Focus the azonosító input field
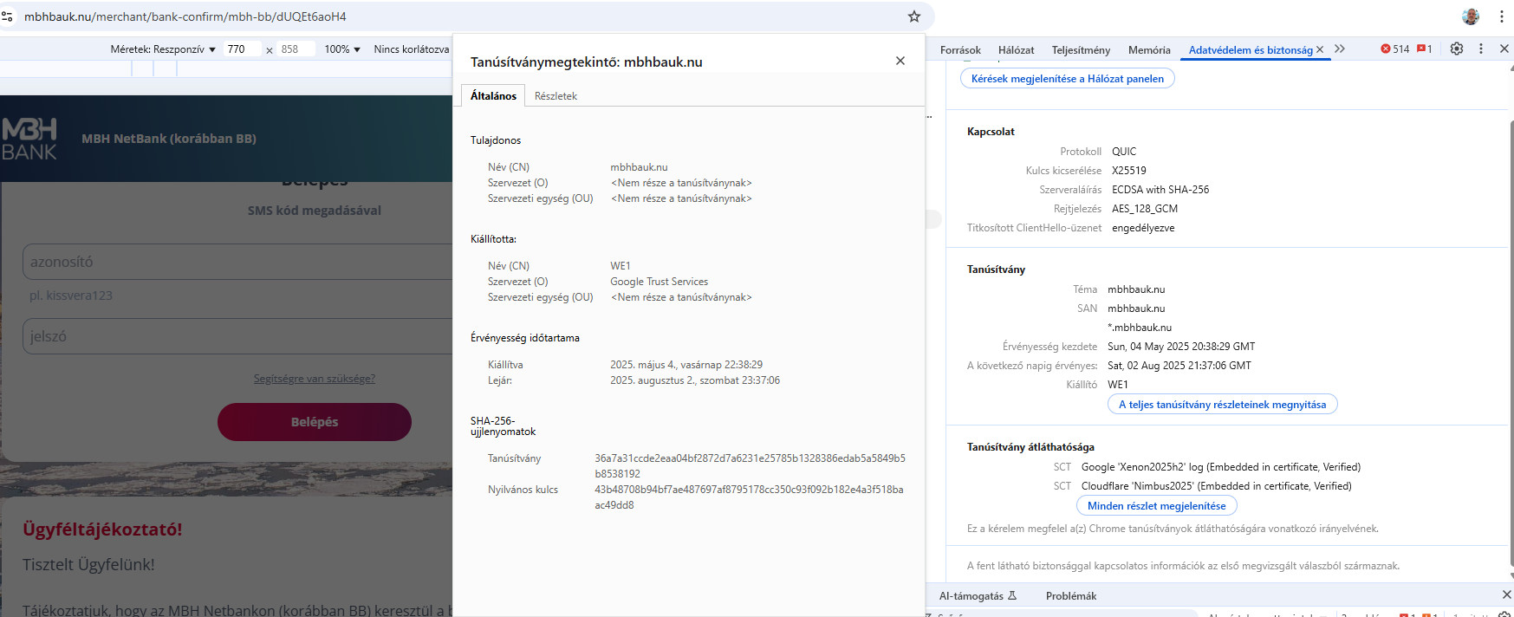 tap(238, 262)
